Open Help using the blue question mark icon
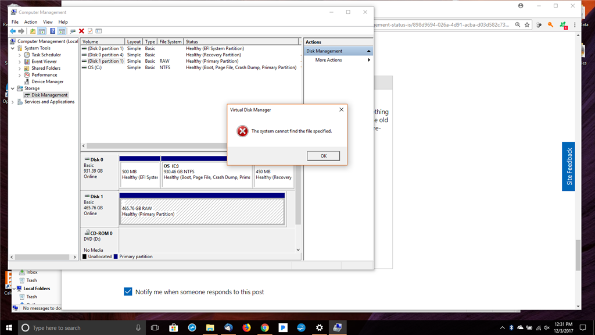The image size is (595, 335). tap(52, 30)
